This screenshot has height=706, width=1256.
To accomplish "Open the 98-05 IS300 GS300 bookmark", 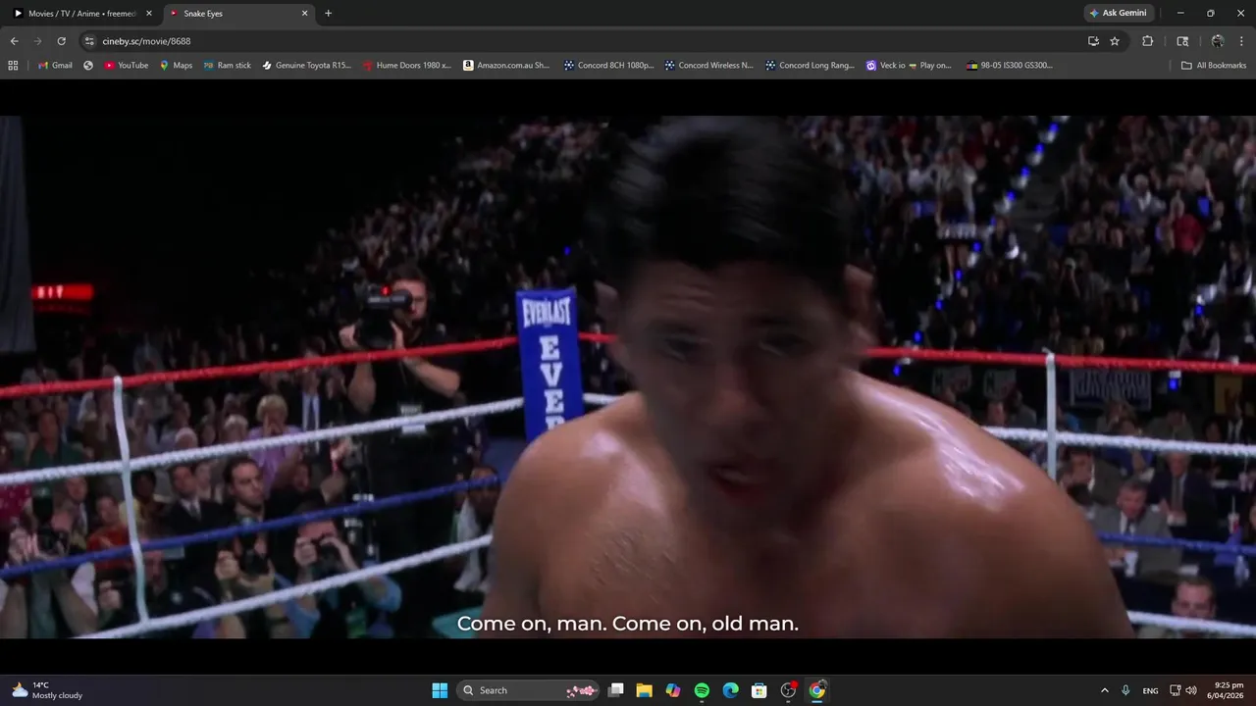I will tap(1010, 66).
